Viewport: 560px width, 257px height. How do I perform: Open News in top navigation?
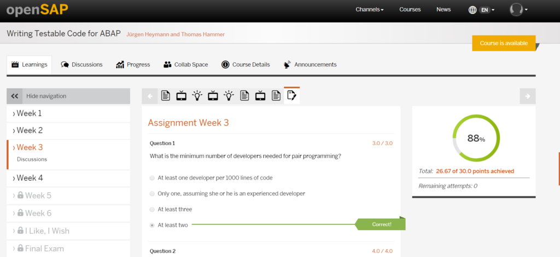tap(444, 10)
